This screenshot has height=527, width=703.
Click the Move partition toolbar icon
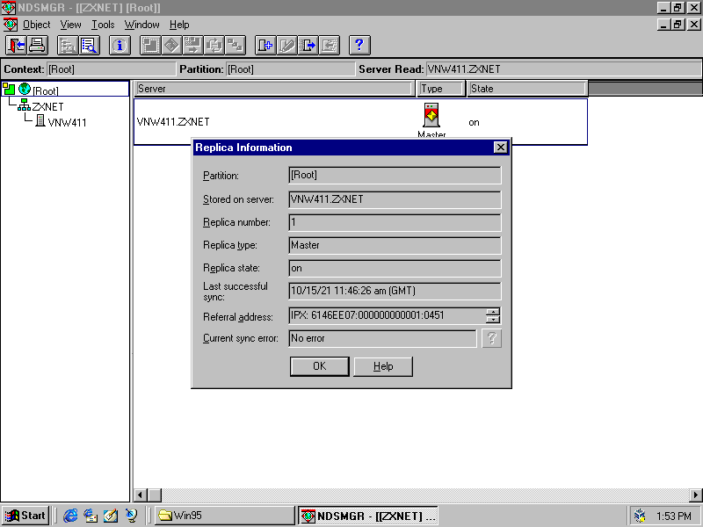click(x=192, y=46)
